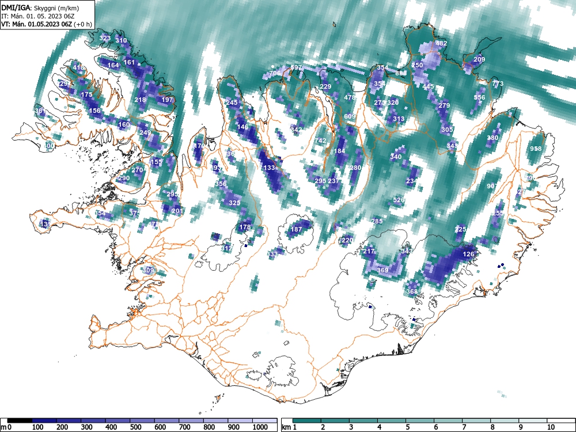Click the 175 visibility value
The image size is (576, 432).
point(87,94)
